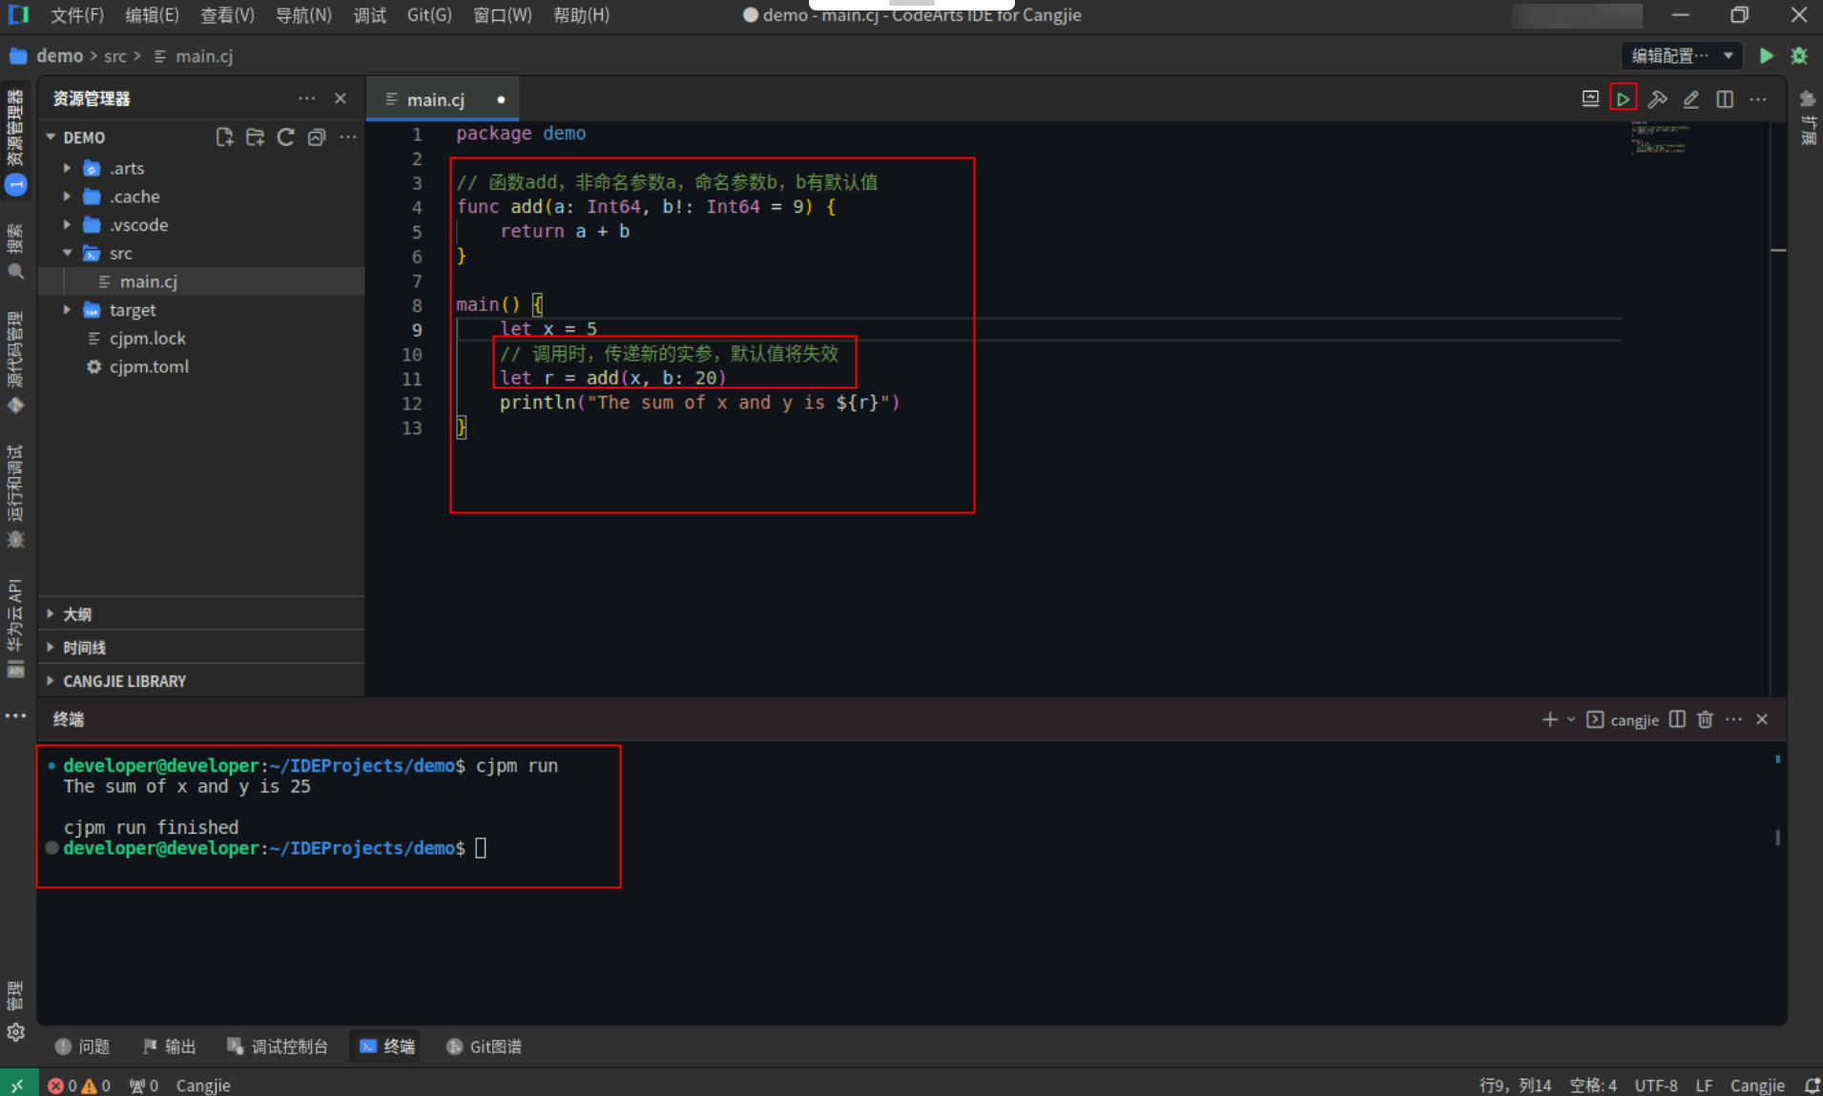
Task: Open the 文件(F) menu
Action: pos(76,15)
